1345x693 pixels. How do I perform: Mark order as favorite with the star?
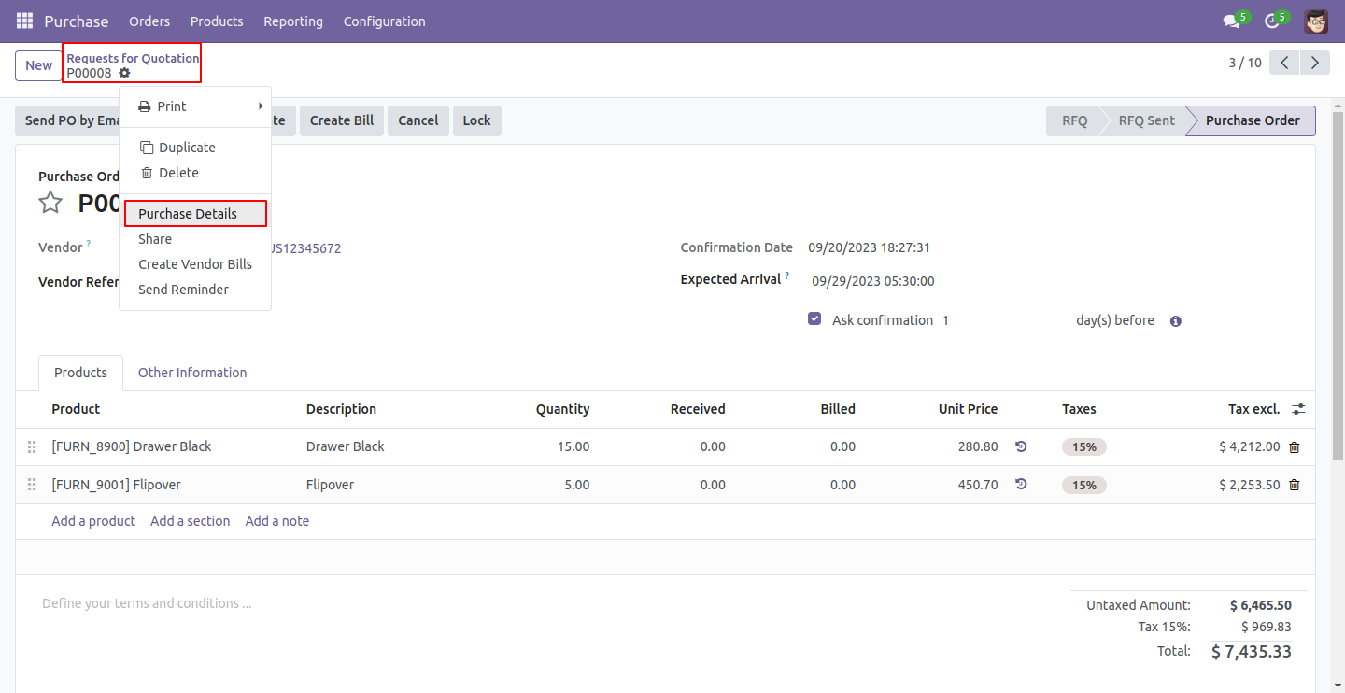pyautogui.click(x=50, y=203)
